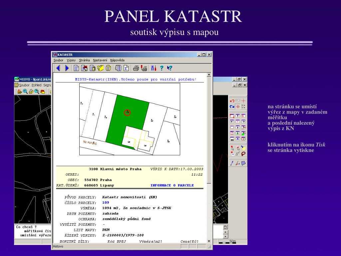Pan view down with the down-arrow window icon
This screenshot has width=341, height=256.
238,127
